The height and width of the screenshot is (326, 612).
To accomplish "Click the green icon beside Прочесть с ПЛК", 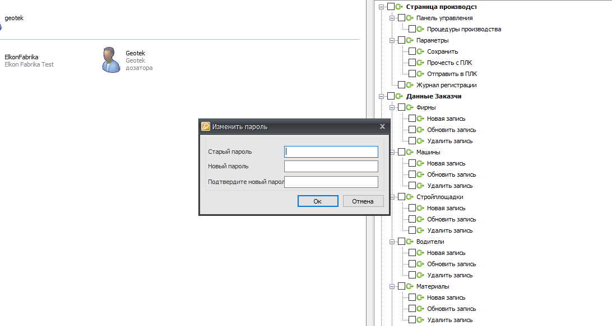I will coord(420,63).
